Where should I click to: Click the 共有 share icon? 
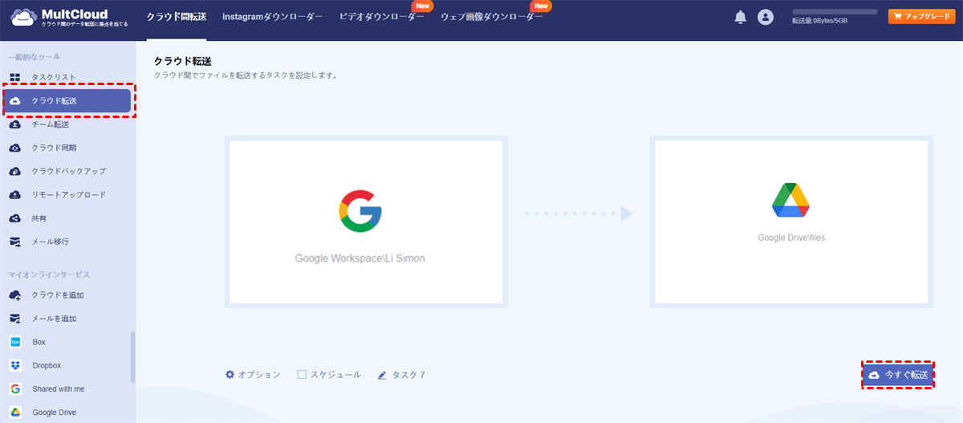(x=14, y=218)
